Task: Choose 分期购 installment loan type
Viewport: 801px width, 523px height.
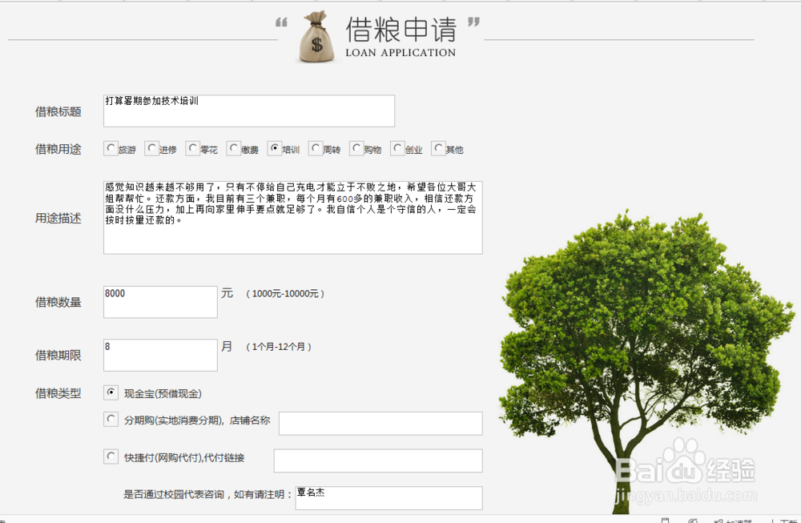Action: (111, 419)
